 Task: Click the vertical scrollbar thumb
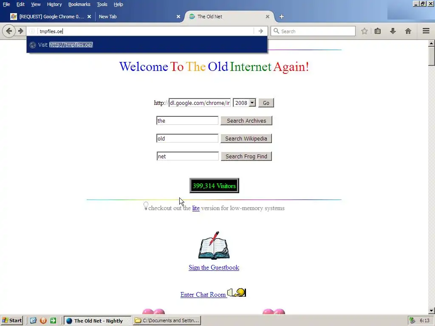431,56
